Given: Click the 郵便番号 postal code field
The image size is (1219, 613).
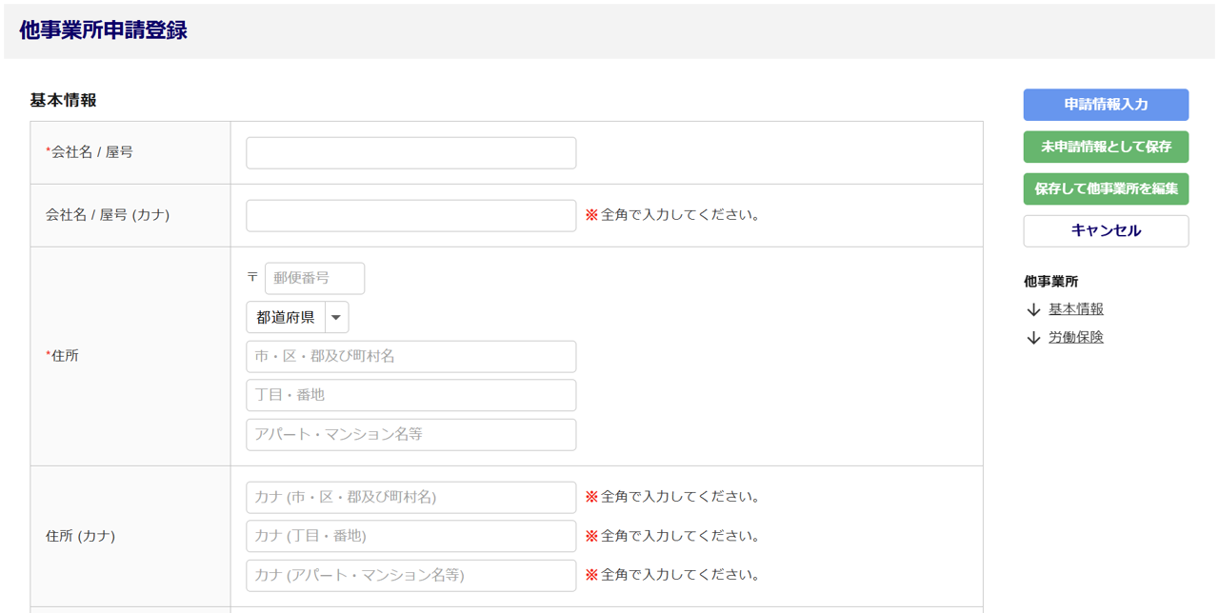Looking at the screenshot, I should [314, 278].
